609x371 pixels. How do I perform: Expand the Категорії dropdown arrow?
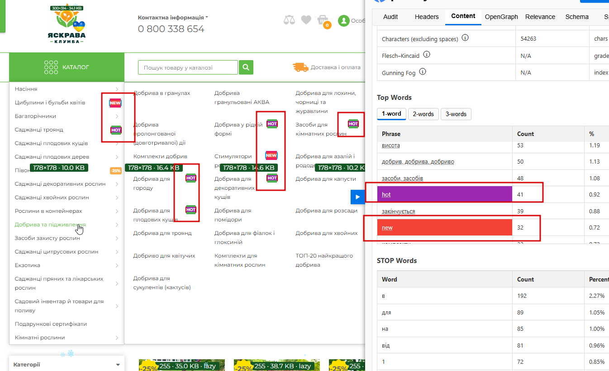118,365
